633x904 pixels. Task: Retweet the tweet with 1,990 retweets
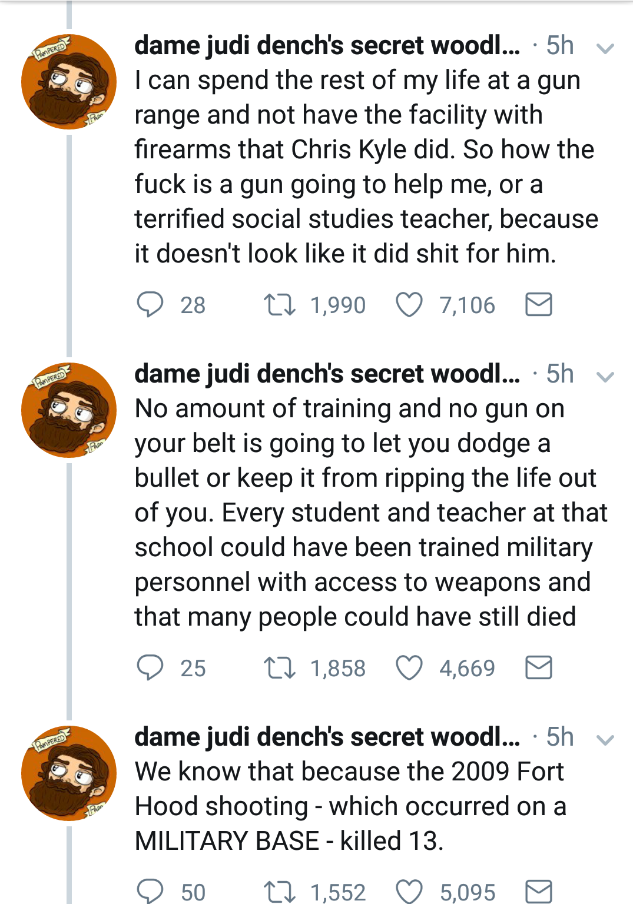tap(279, 305)
